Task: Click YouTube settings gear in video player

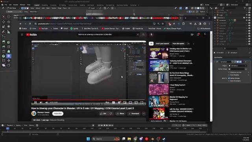Action: [119, 103]
